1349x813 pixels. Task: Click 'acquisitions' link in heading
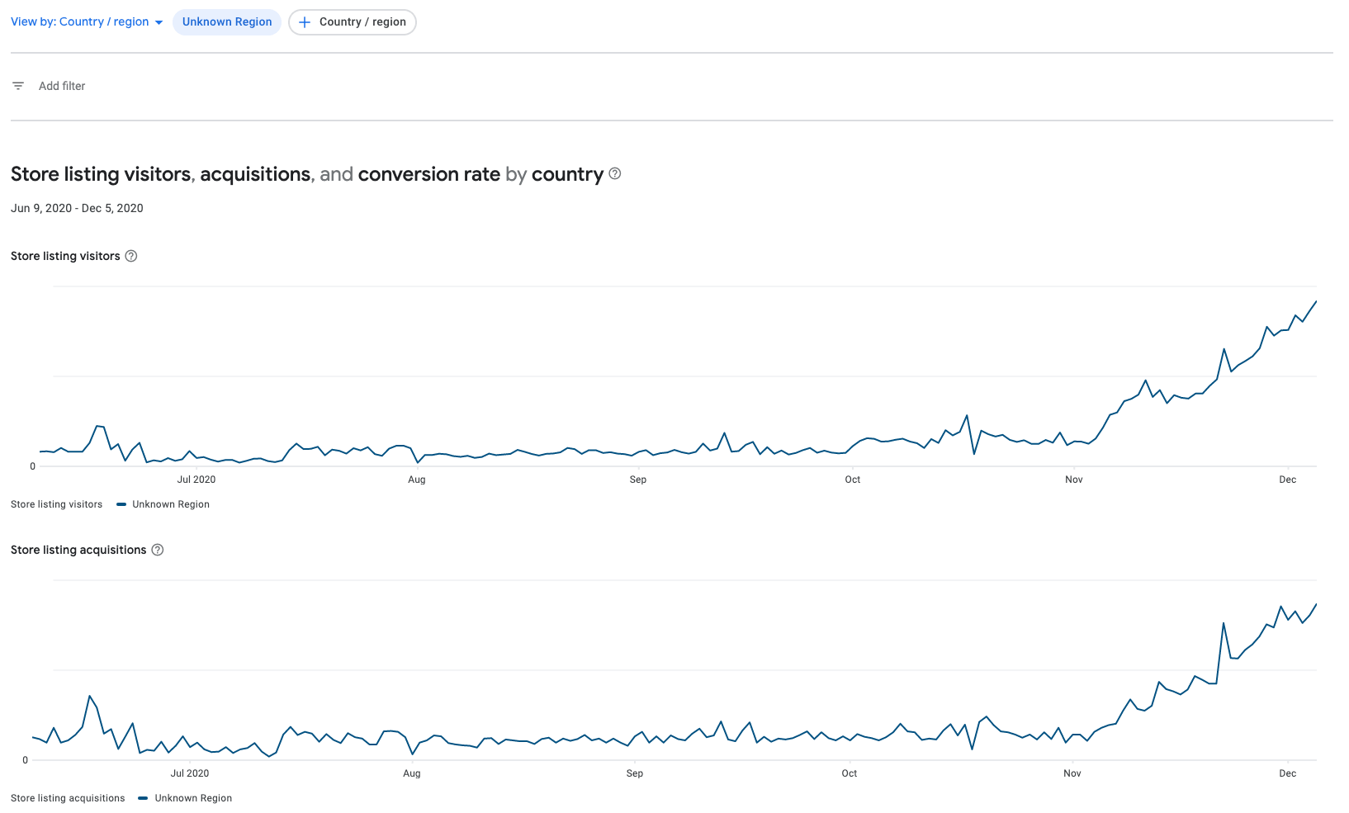pos(255,174)
